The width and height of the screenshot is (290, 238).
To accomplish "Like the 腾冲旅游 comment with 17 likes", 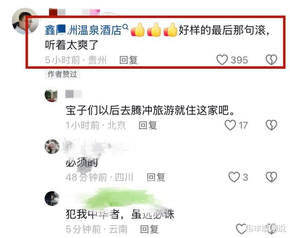I will (230, 125).
